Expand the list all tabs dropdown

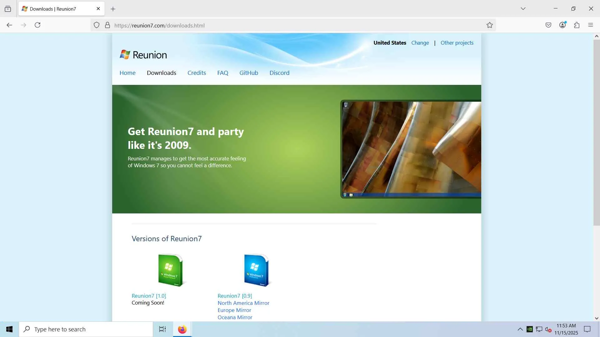pyautogui.click(x=523, y=9)
